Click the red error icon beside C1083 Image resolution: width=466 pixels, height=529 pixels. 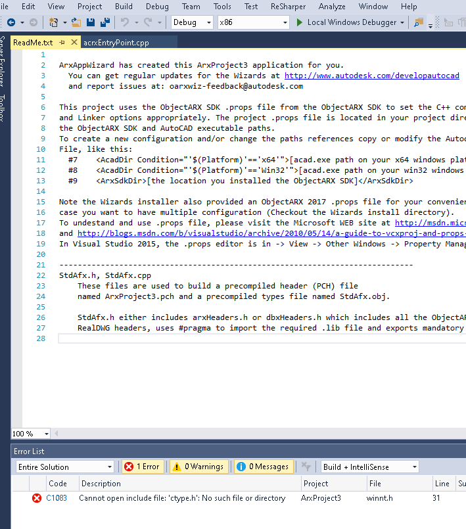36,498
